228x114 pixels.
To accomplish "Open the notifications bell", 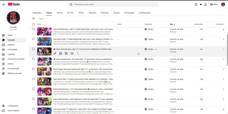I will (x=205, y=4).
